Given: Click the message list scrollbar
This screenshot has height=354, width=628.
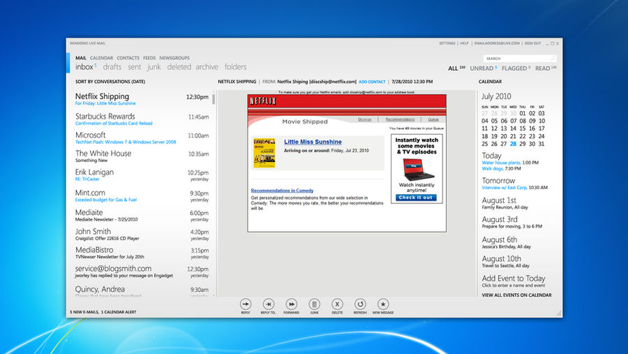Looking at the screenshot, I should tap(214, 99).
